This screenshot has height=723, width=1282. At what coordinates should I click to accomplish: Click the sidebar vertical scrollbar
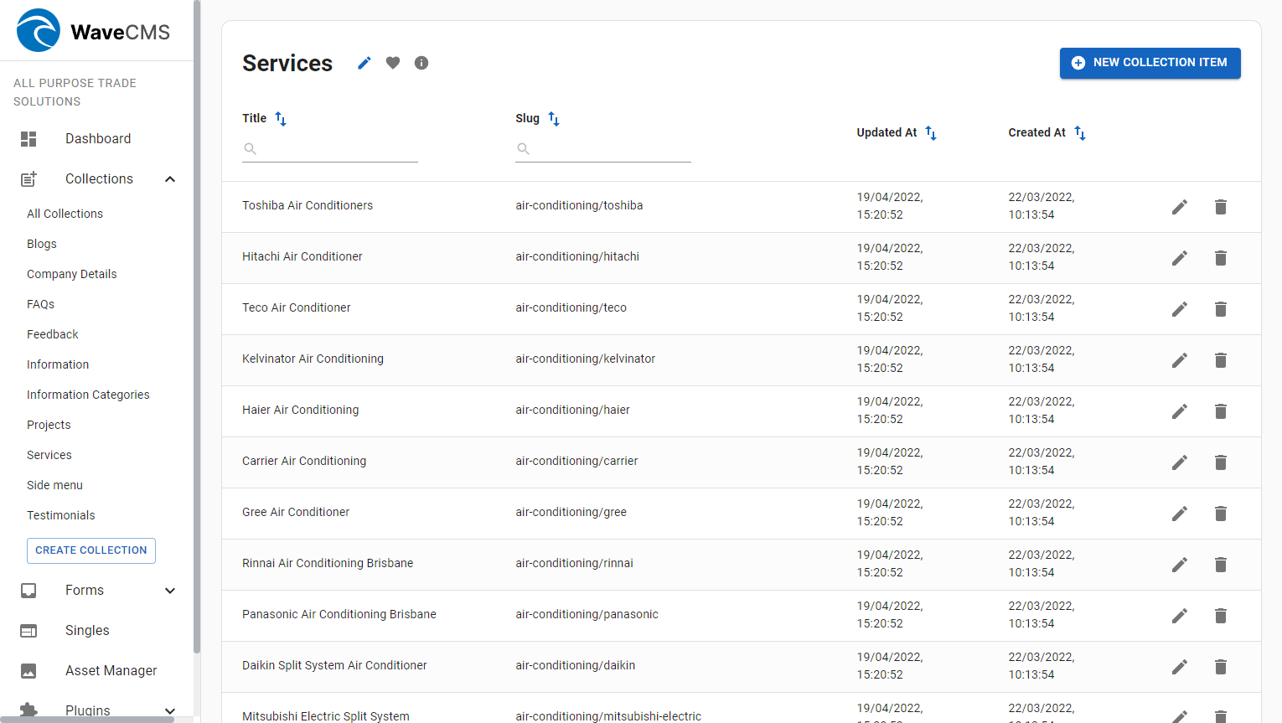click(197, 327)
